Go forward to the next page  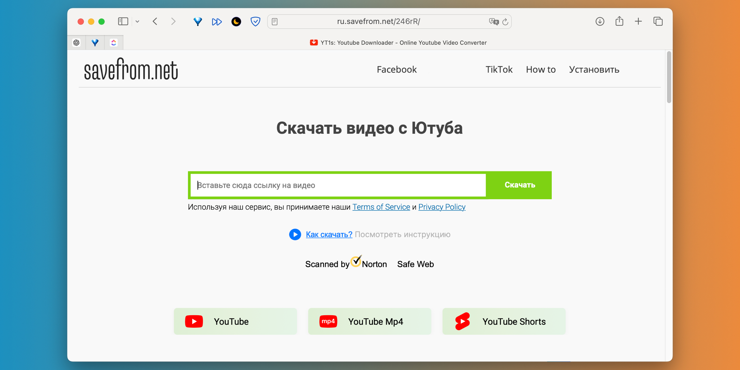pyautogui.click(x=173, y=21)
